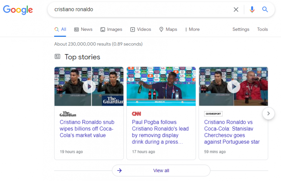Click inside the cristiano ronaldo search field
This screenshot has width=281, height=181.
tap(140, 10)
